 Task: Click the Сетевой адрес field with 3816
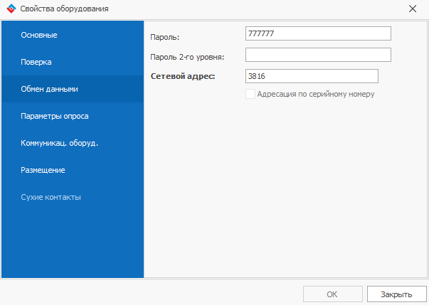[x=310, y=76]
